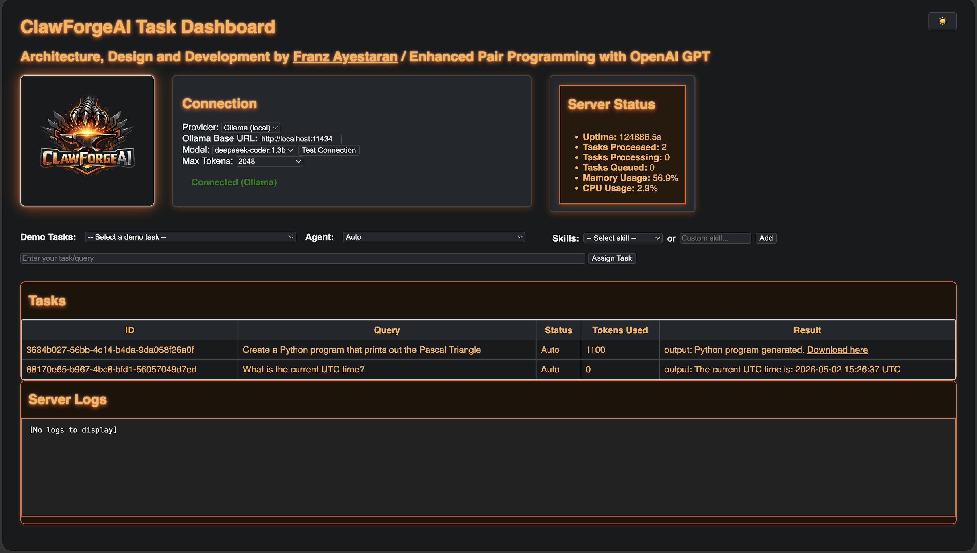Click the Tokens Used value 1100

595,350
